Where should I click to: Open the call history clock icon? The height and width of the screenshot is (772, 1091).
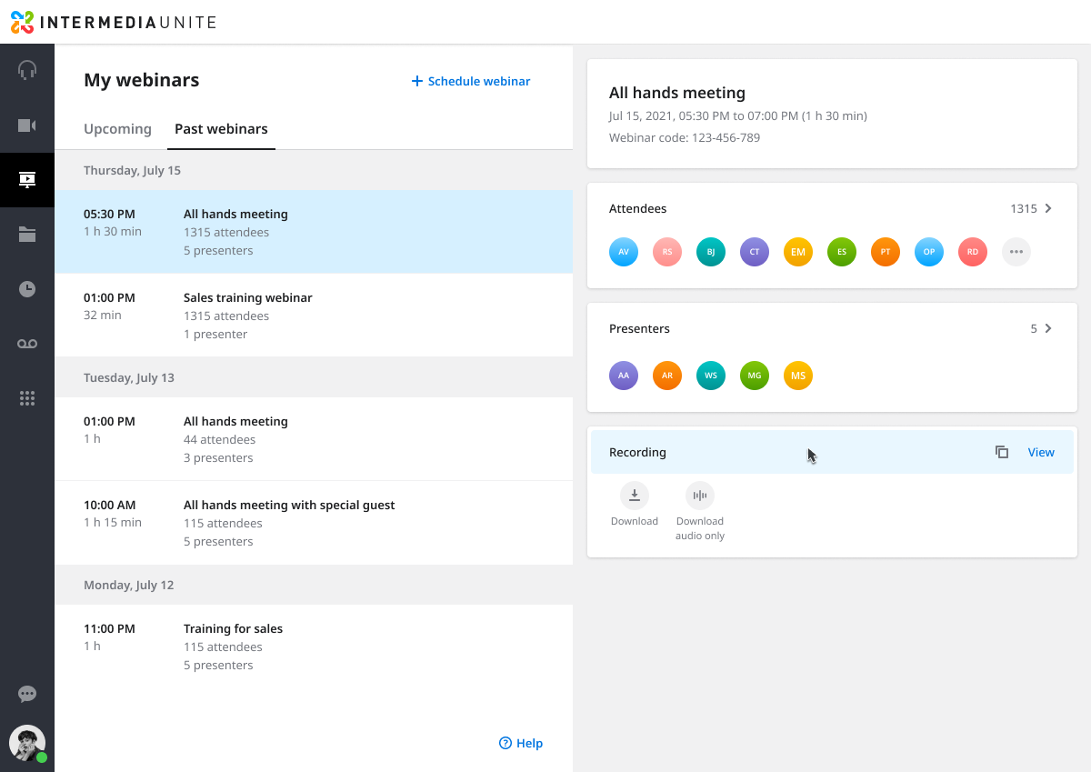pos(27,288)
